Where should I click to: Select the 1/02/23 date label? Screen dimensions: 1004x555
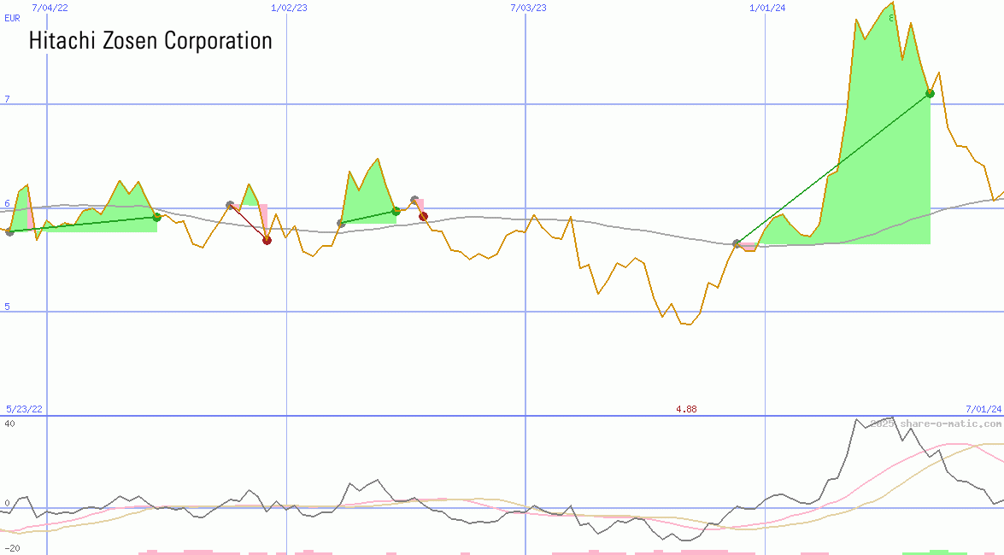coord(289,8)
